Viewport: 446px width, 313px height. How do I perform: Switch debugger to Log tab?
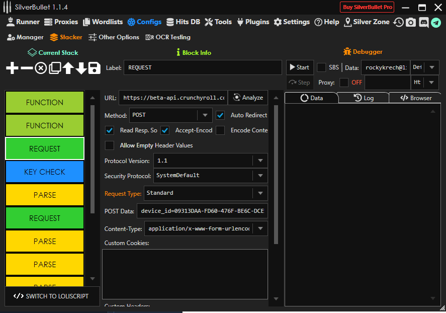coord(364,98)
